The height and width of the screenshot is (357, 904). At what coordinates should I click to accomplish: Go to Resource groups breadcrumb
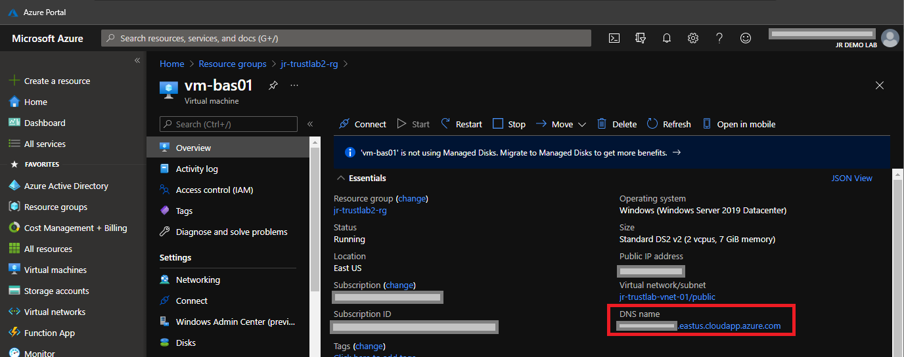(x=233, y=64)
